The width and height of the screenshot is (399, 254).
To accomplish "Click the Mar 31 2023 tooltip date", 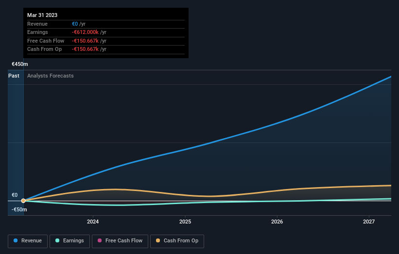I will coord(42,15).
